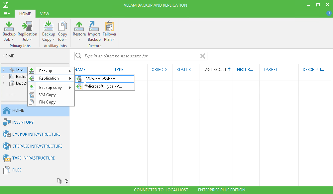Open the Restore dropdown arrow
Viewport: 333px width, 194px height.
[x=79, y=39]
